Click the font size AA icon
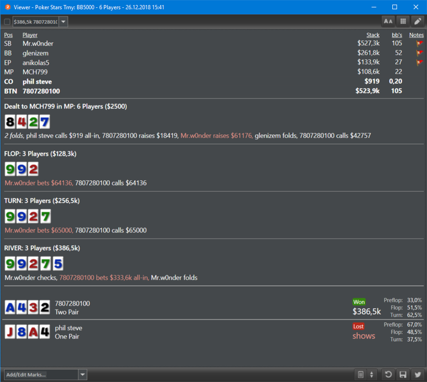Viewport: 427px width, 382px height. point(388,21)
